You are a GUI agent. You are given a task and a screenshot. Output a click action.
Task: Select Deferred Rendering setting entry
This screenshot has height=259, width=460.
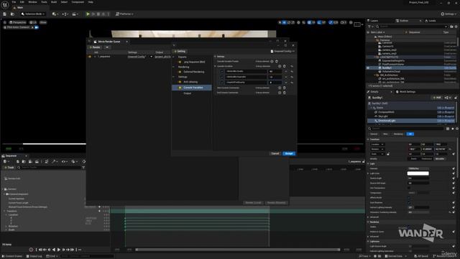pyautogui.click(x=193, y=72)
